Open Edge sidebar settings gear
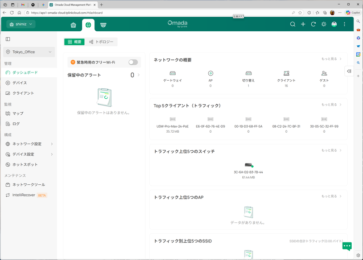The width and height of the screenshot is (363, 260). 358,255
